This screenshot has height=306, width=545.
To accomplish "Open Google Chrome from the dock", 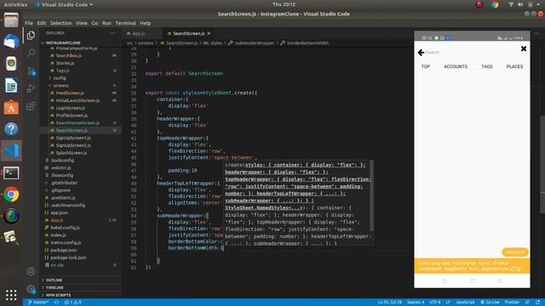I will [11, 195].
